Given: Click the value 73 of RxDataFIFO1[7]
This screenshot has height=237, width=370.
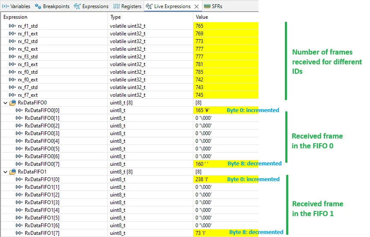Looking at the screenshot, I should pos(201,233).
